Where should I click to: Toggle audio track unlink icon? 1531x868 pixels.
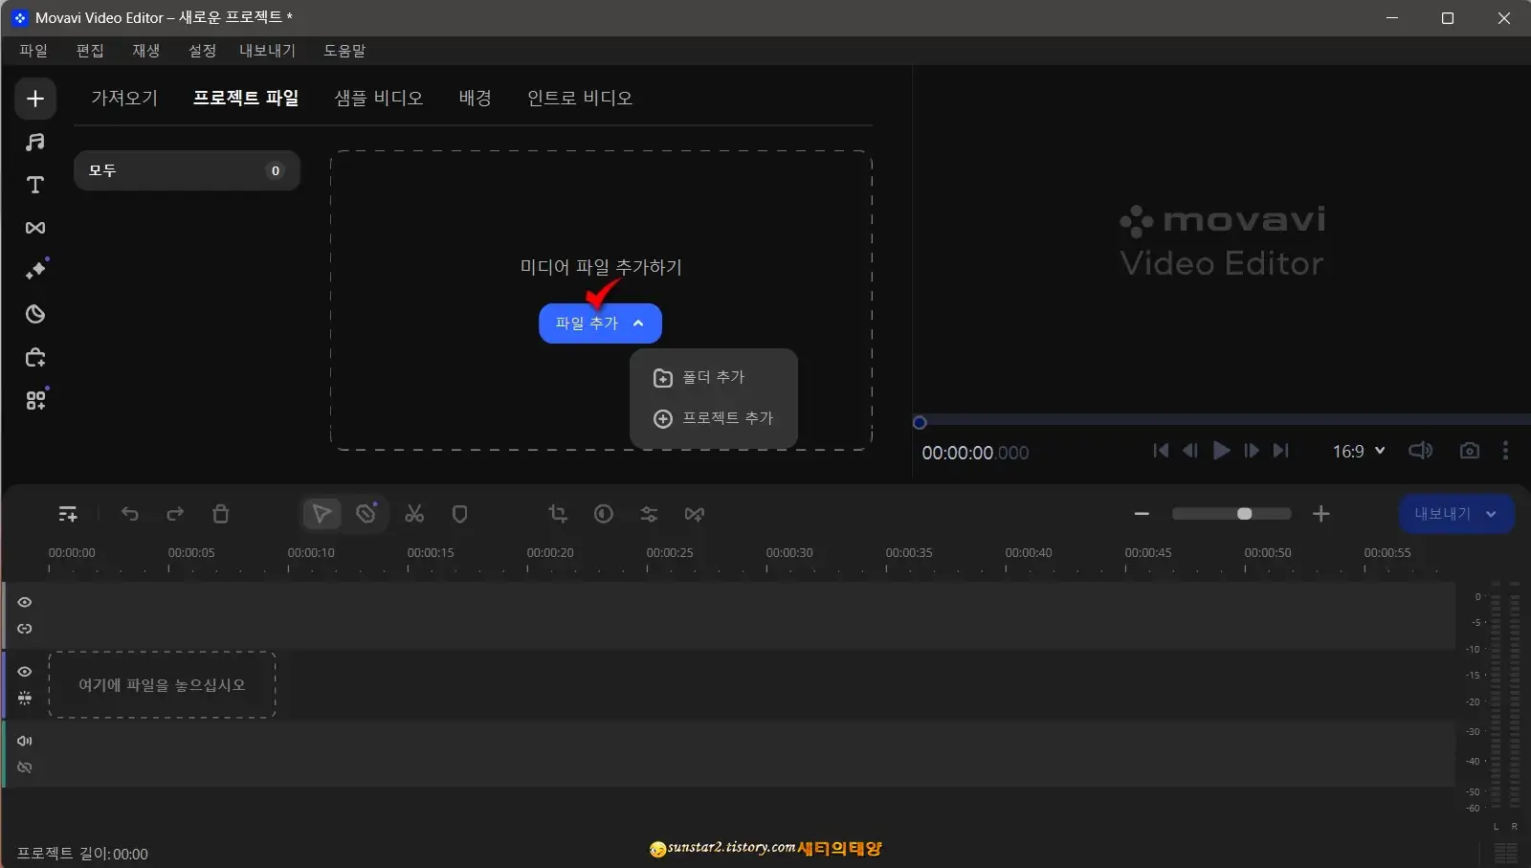point(25,768)
